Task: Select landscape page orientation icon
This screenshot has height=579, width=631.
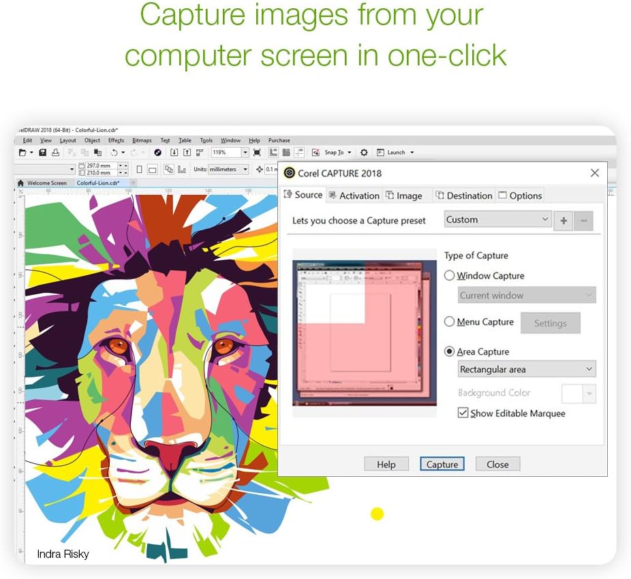Action: point(153,169)
